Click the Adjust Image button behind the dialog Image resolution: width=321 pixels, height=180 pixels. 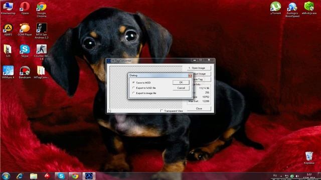pyautogui.click(x=202, y=73)
